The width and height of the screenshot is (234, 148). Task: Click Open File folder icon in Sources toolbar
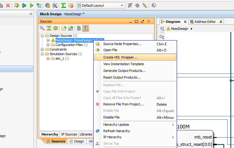tap(64, 28)
